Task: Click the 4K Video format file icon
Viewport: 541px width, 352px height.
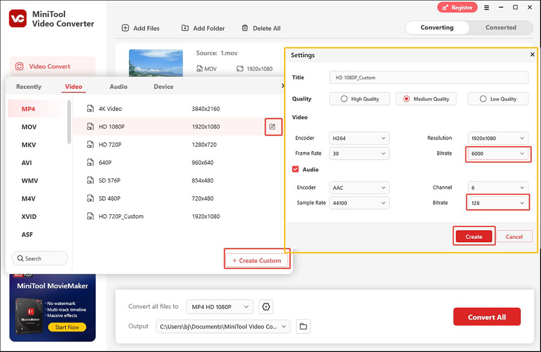Action: (90, 109)
